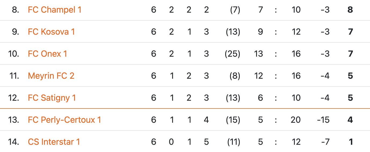Select 13 goals scored in FC Onex row

[x=259, y=54]
